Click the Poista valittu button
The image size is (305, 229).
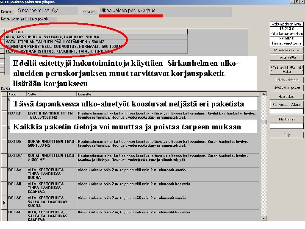pyautogui.click(x=286, y=57)
